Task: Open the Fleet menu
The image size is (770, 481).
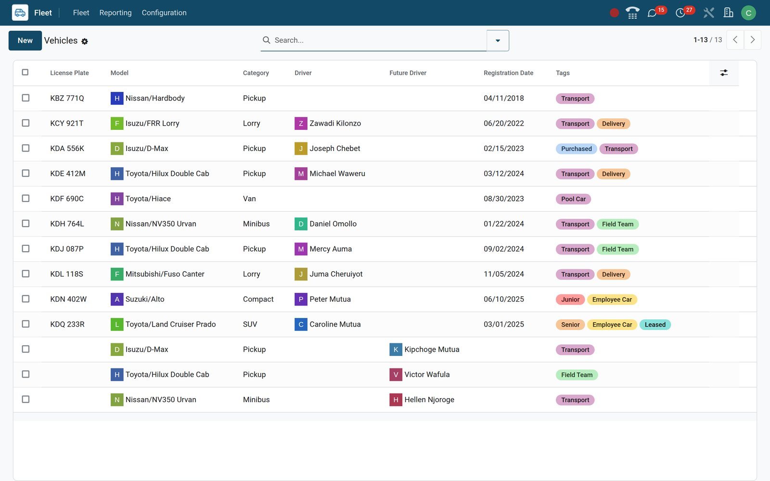Action: click(x=81, y=13)
